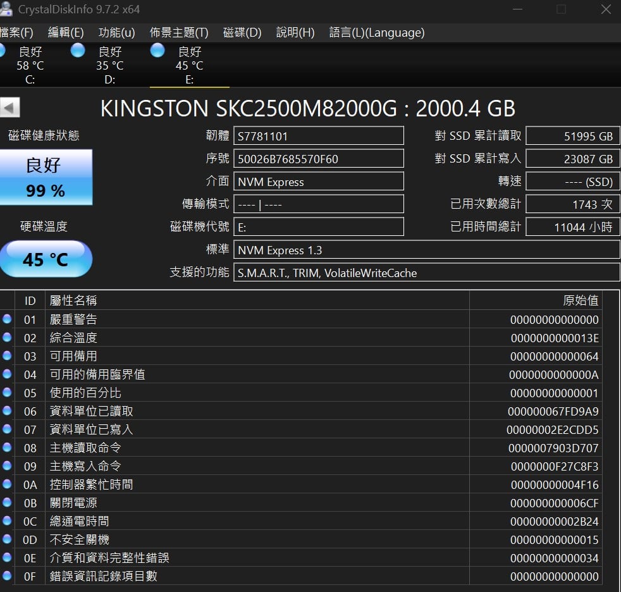Click the status orb for drive D:

[78, 51]
